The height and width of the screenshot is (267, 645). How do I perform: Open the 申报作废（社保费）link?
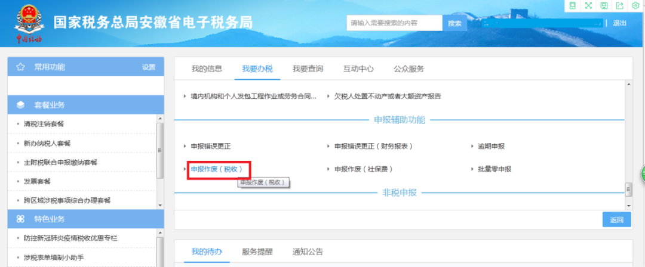click(364, 169)
